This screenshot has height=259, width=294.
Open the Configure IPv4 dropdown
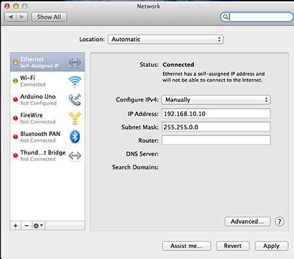[x=216, y=100]
